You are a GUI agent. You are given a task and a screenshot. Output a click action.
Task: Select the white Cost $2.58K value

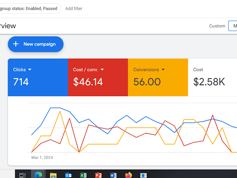[x=209, y=82]
